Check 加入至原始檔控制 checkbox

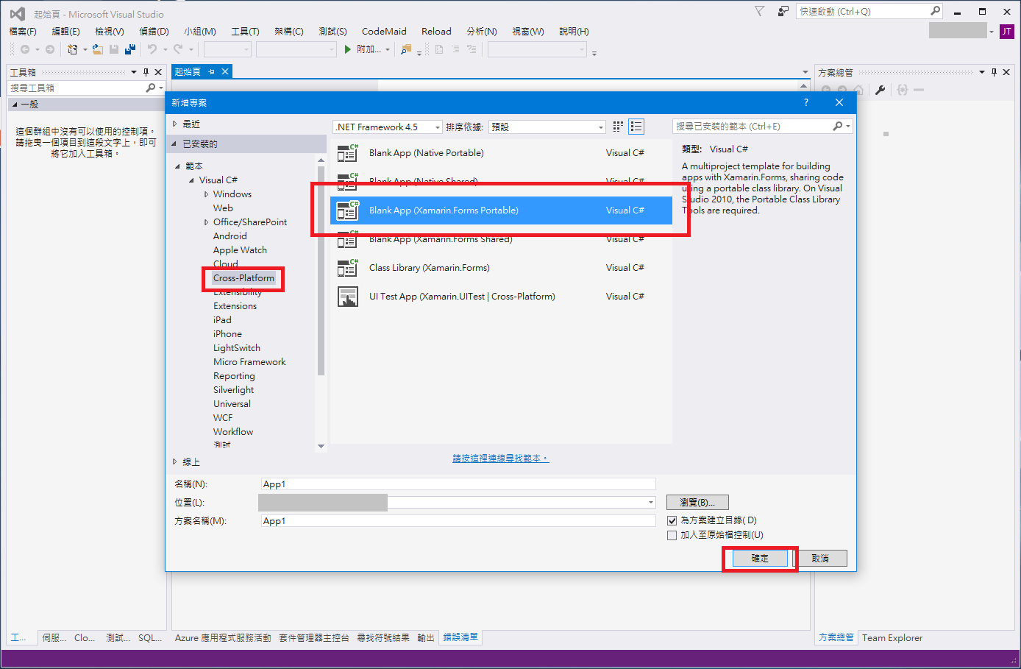(672, 535)
